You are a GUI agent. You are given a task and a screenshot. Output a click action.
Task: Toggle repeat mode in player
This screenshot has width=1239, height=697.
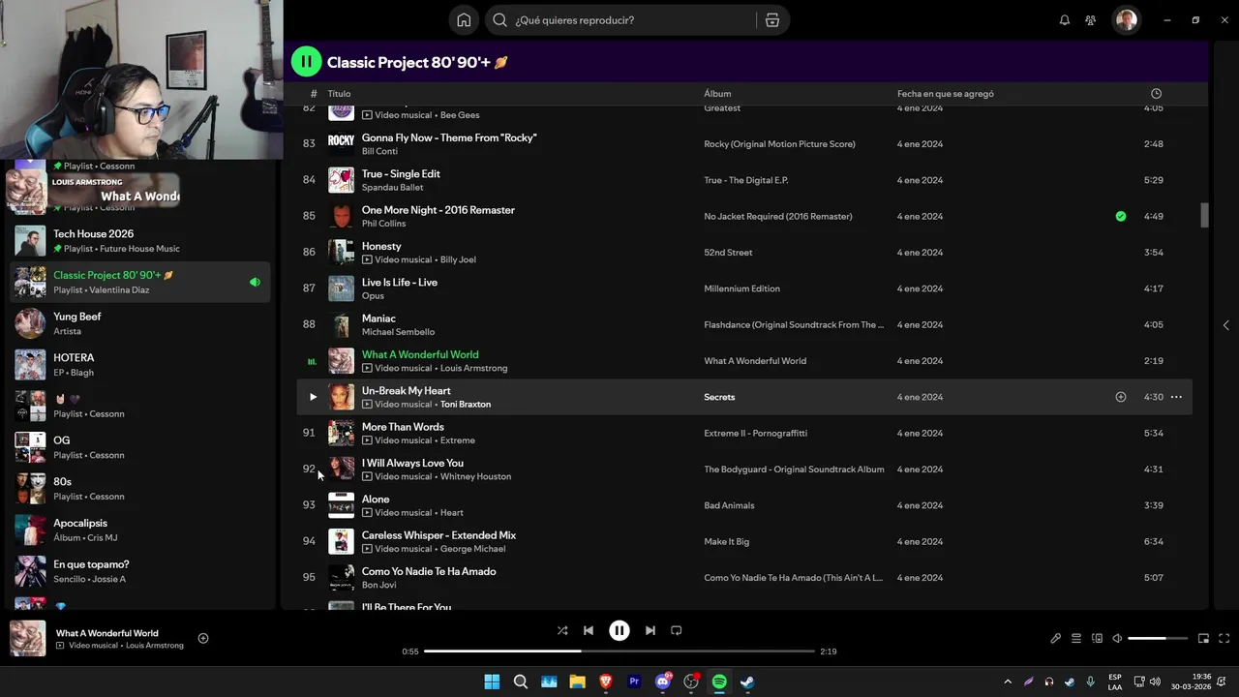point(677,630)
